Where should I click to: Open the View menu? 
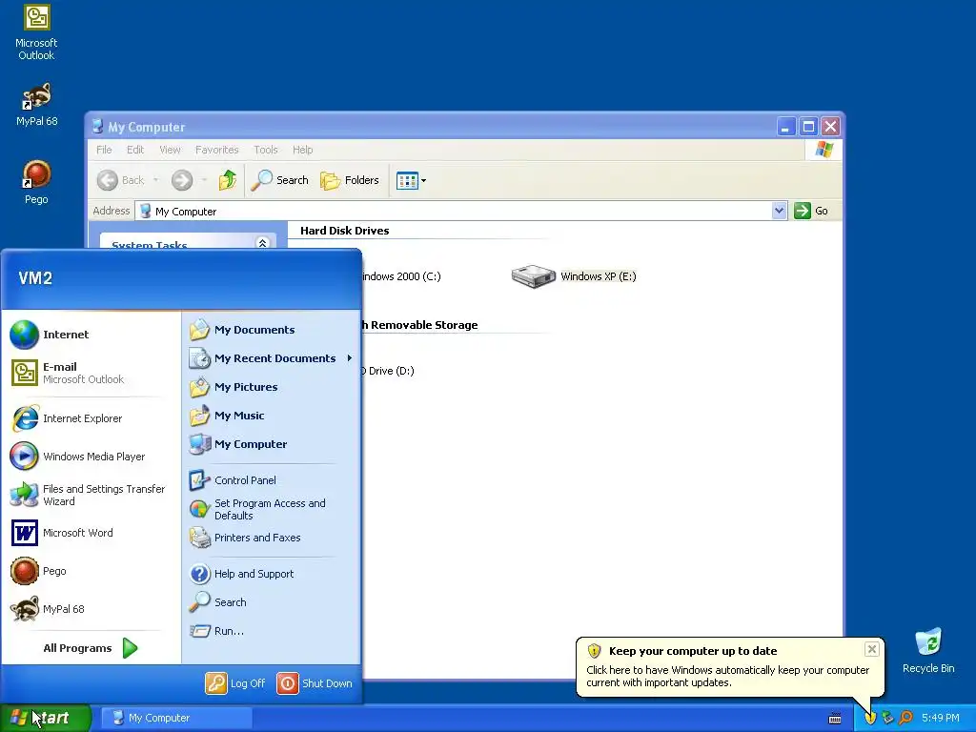(170, 150)
